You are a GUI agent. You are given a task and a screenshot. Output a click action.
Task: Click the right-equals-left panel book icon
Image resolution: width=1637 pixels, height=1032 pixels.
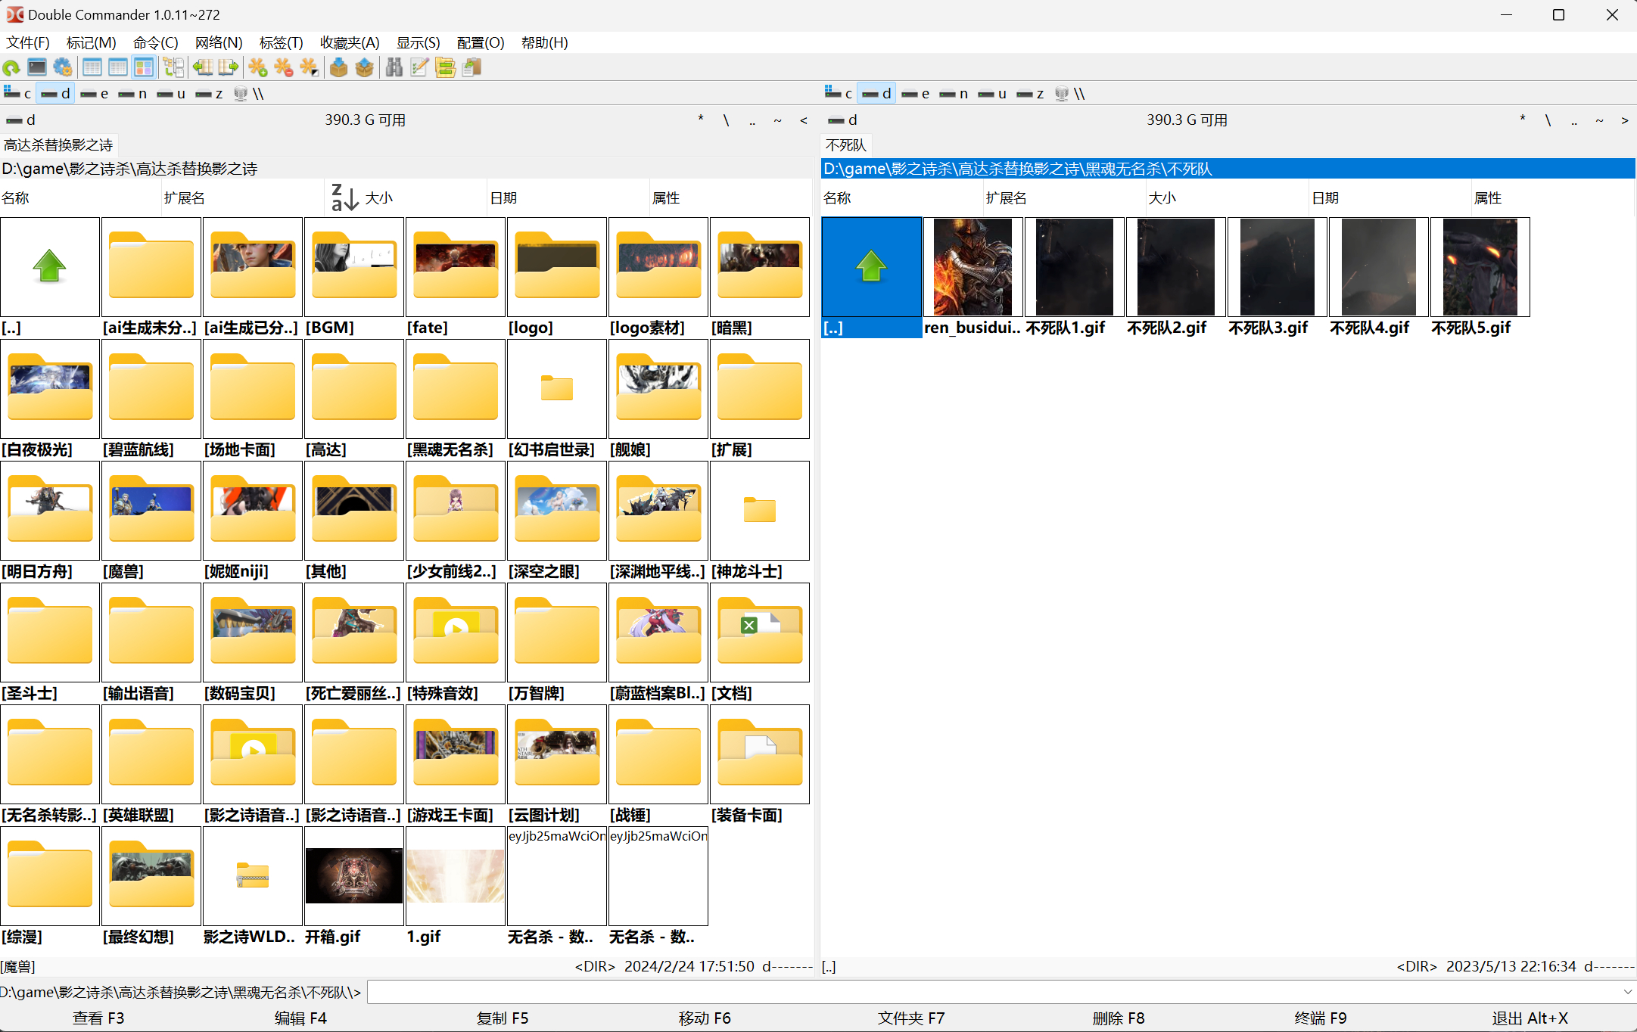coord(229,68)
